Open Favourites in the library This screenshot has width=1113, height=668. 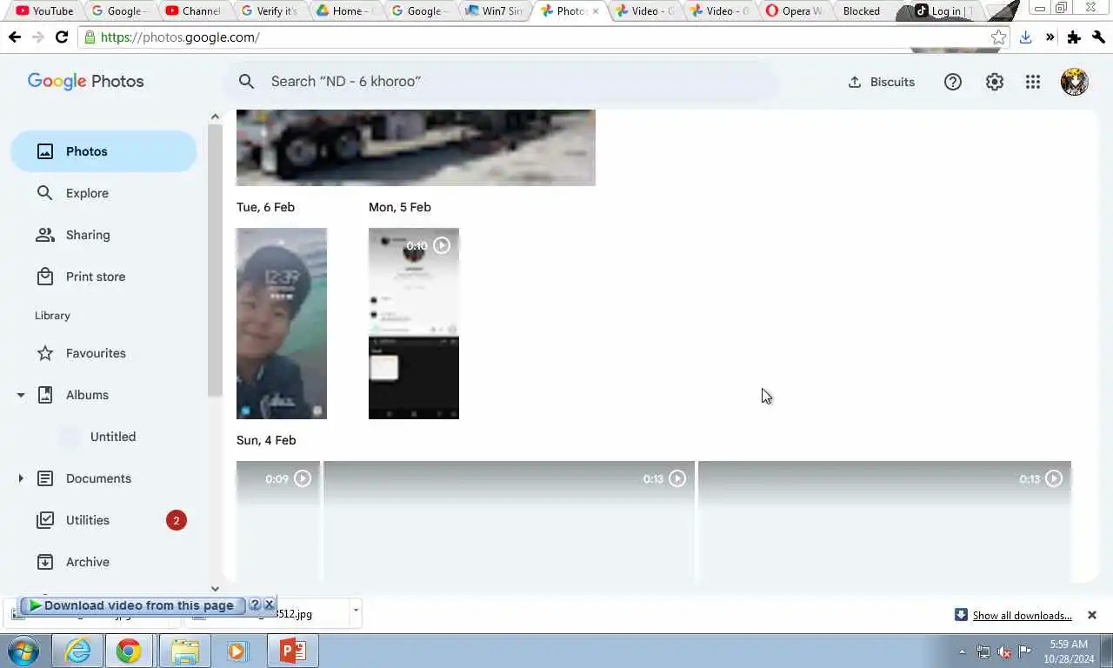pos(103,353)
